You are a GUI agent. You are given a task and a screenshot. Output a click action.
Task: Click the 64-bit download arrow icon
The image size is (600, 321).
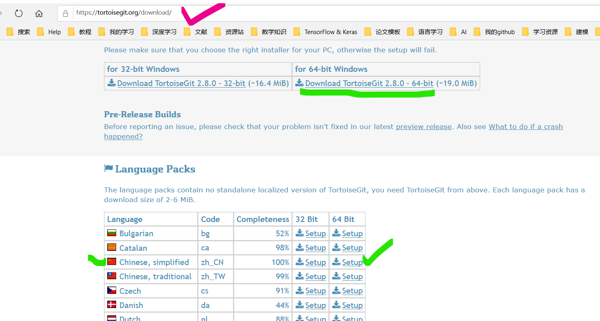299,83
